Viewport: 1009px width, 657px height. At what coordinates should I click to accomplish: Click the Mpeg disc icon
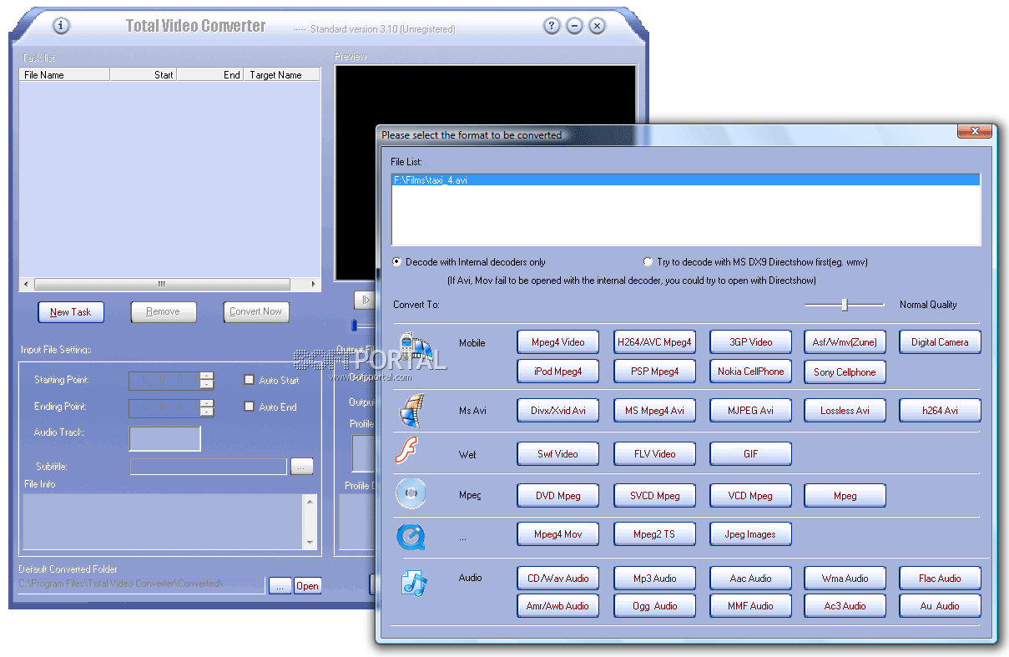pyautogui.click(x=411, y=494)
